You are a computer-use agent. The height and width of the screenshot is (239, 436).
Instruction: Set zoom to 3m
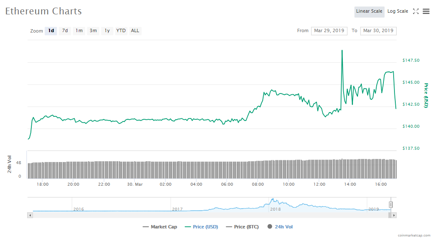(x=93, y=31)
